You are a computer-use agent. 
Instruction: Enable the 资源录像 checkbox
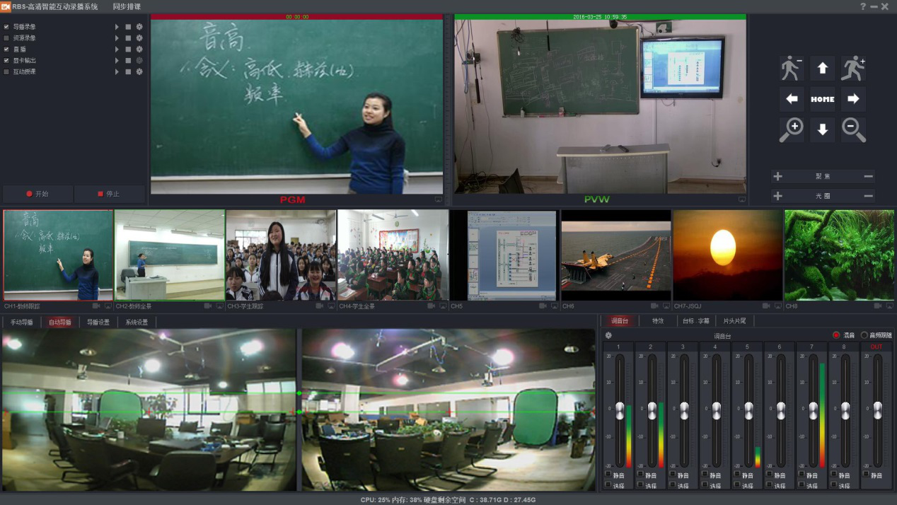pos(7,38)
